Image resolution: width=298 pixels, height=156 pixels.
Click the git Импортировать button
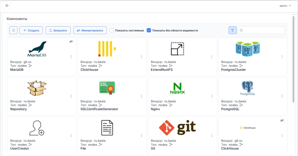coord(90,30)
